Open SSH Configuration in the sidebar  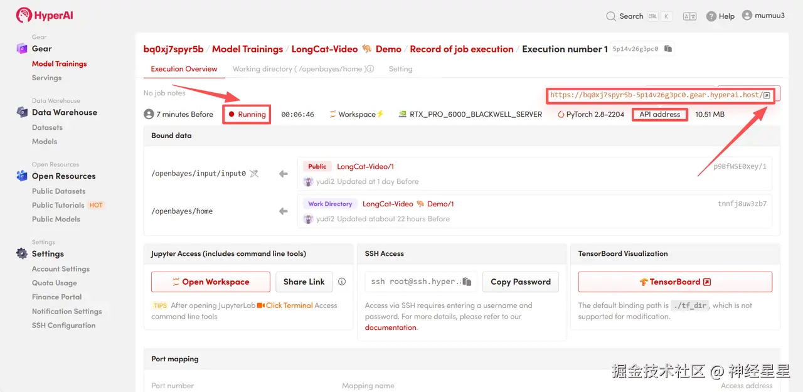(x=64, y=326)
